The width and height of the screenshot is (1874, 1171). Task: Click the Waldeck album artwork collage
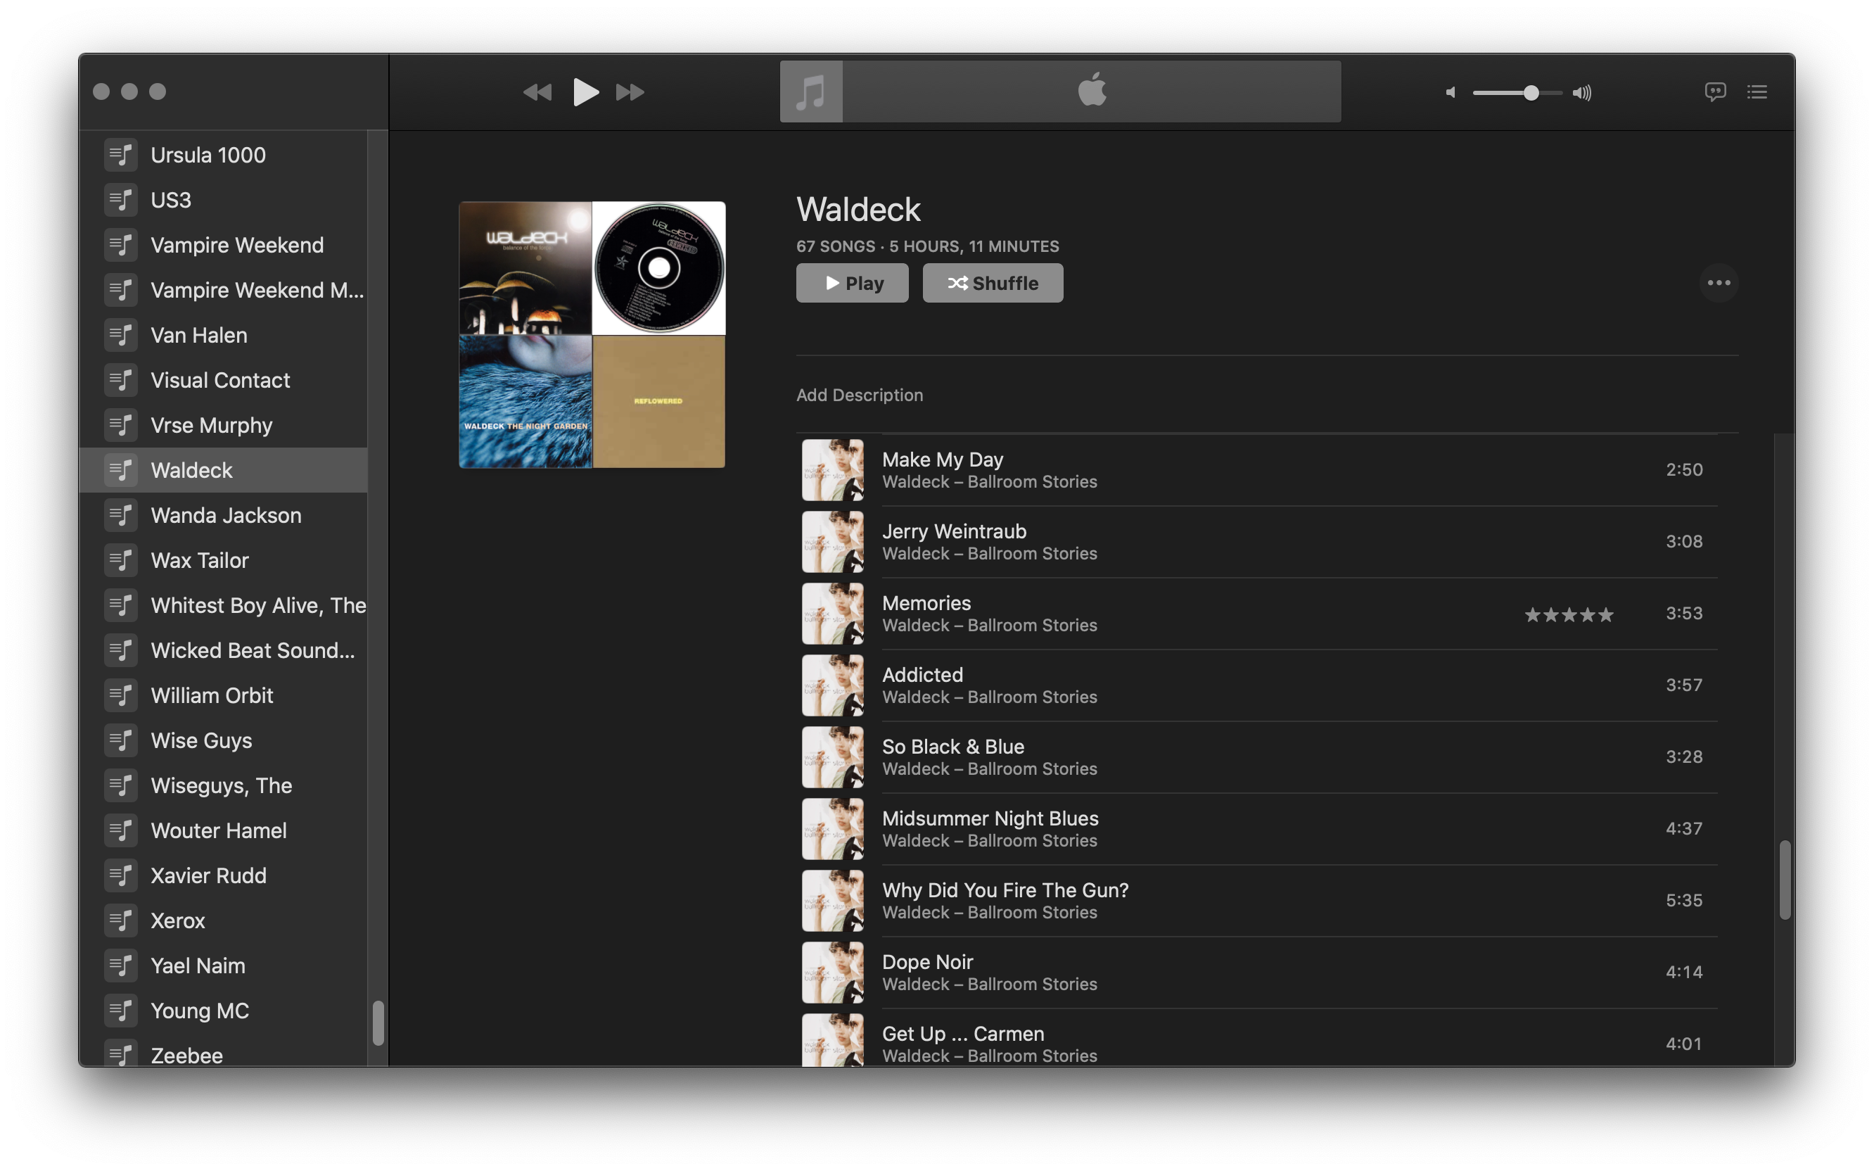[592, 334]
